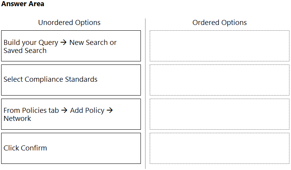Choose the 'Click Confirm' option box
Screen dimensions: 291x170
point(71,148)
